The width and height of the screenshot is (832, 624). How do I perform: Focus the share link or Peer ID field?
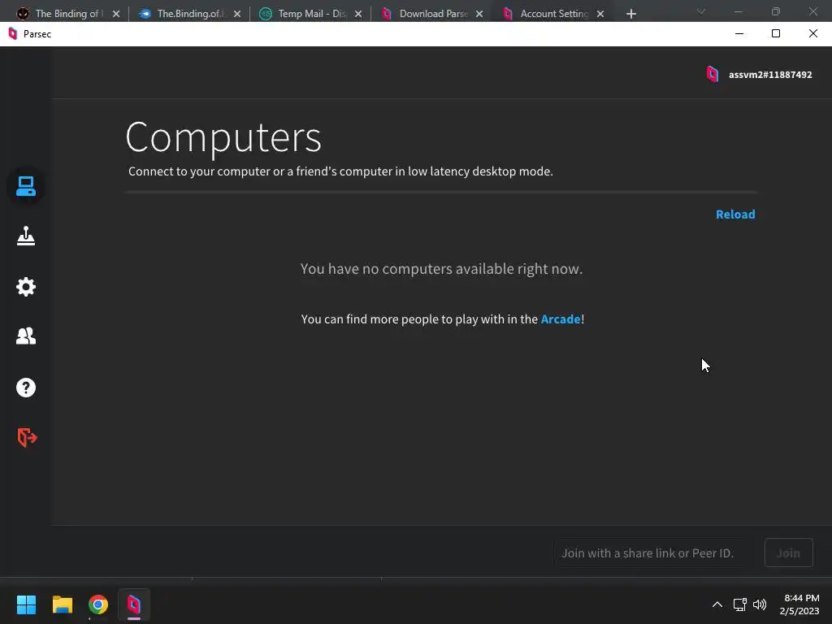[648, 552]
